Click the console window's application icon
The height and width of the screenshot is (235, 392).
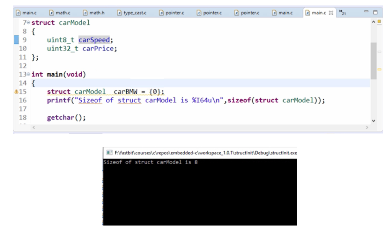pos(109,153)
